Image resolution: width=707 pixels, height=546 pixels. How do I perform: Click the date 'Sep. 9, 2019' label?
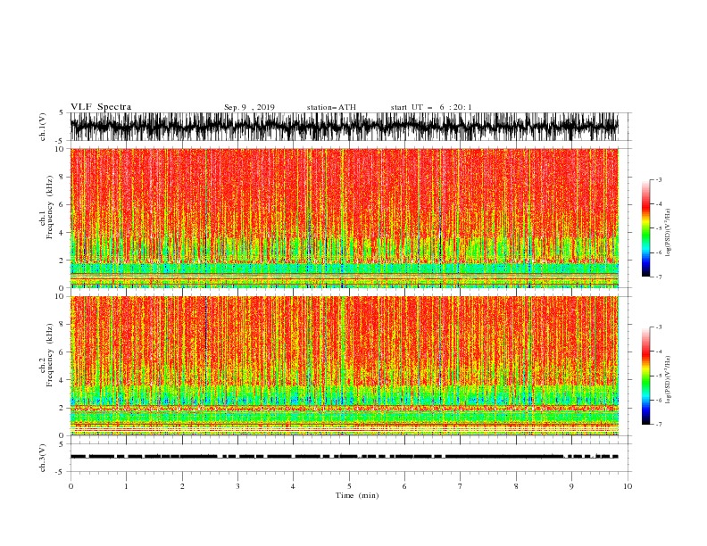tap(249, 107)
